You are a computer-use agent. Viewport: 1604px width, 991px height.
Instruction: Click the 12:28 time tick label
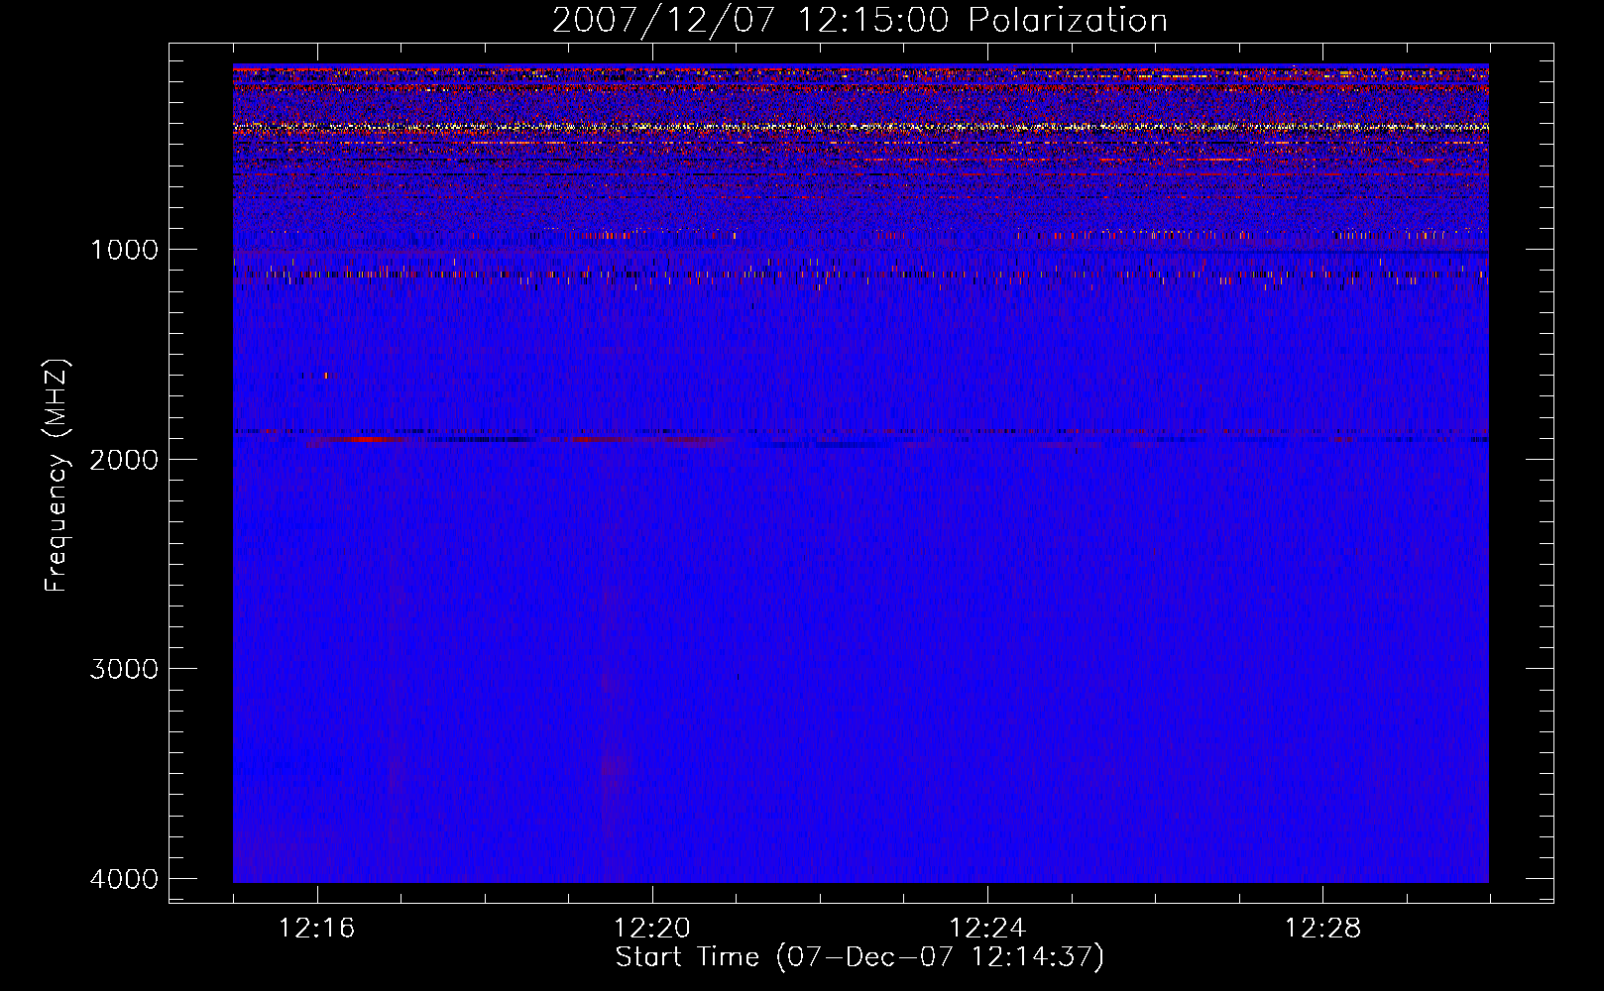click(1322, 929)
